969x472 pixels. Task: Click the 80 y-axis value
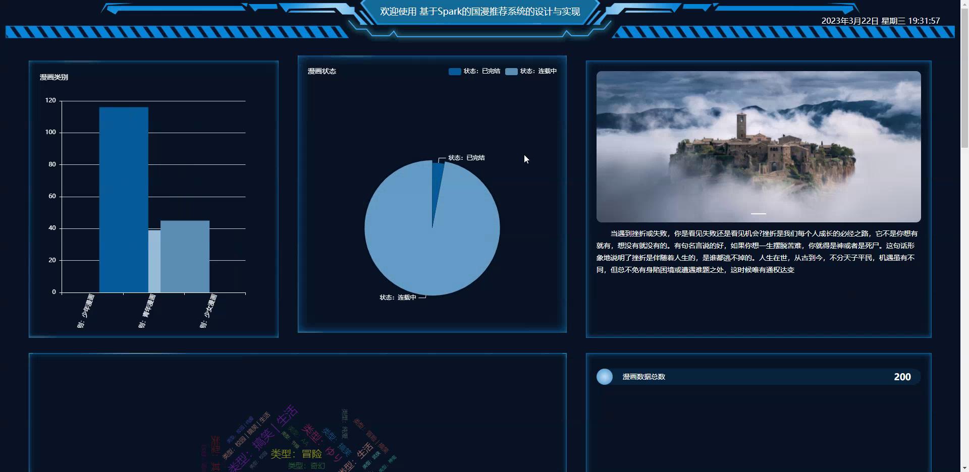click(52, 164)
